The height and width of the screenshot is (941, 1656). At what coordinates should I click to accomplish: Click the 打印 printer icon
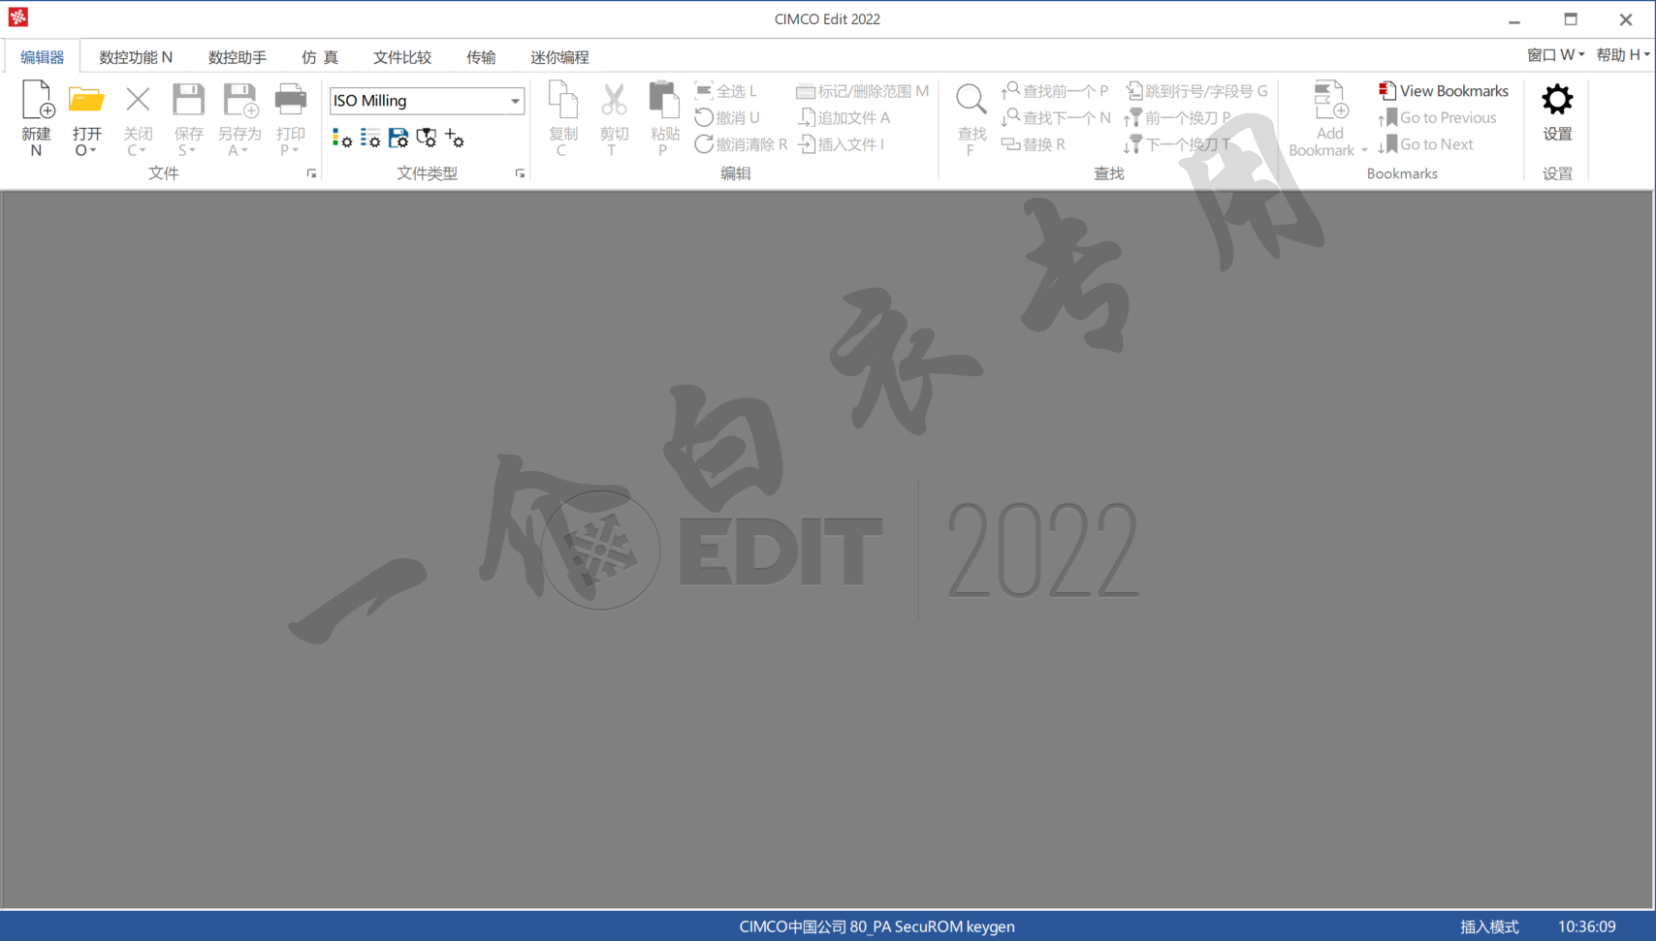[x=290, y=100]
